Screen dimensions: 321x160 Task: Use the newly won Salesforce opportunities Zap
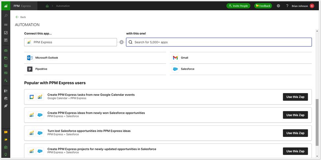click(x=295, y=115)
